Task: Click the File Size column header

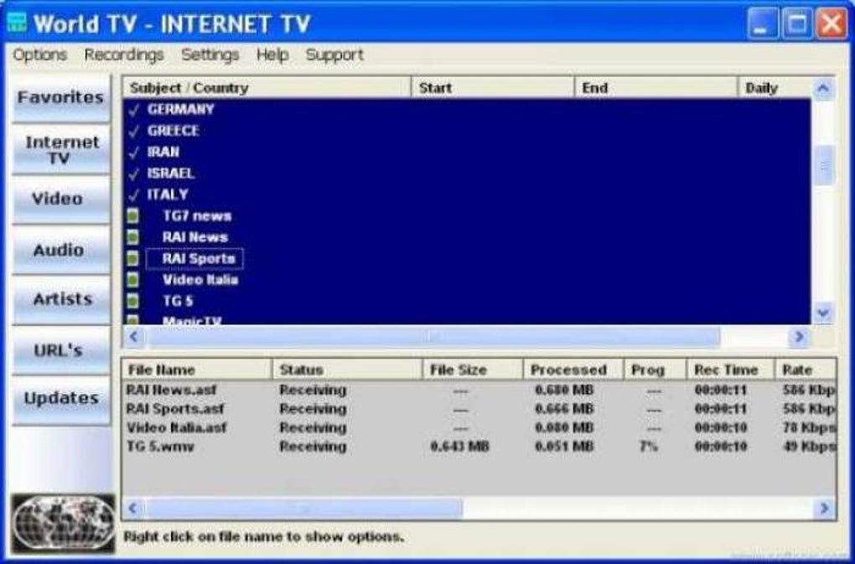Action: tap(473, 370)
